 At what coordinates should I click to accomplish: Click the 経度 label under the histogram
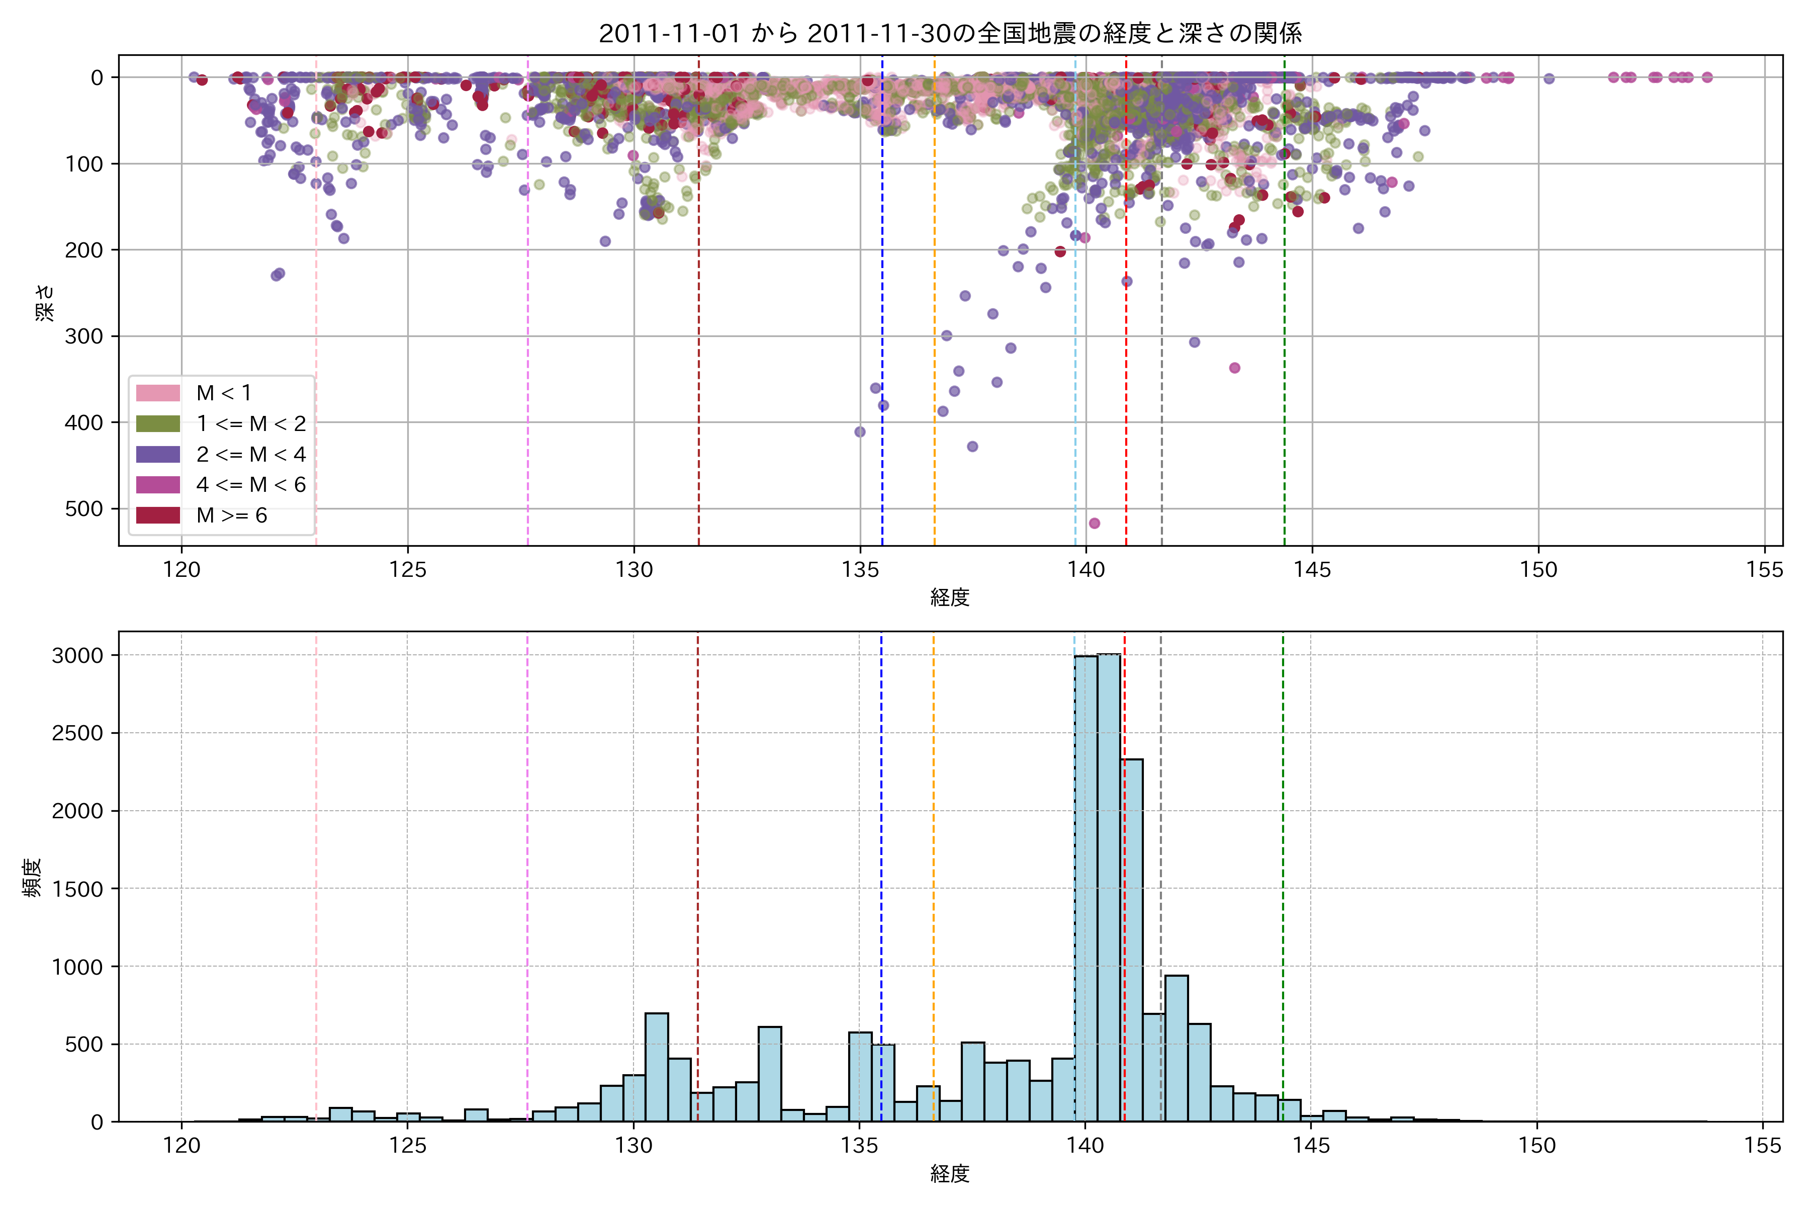(x=950, y=1174)
